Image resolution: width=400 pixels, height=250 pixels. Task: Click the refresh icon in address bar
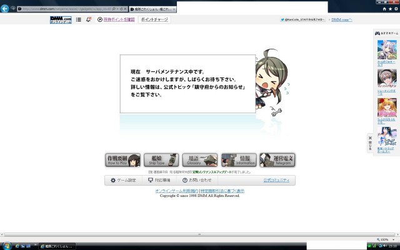121,9
